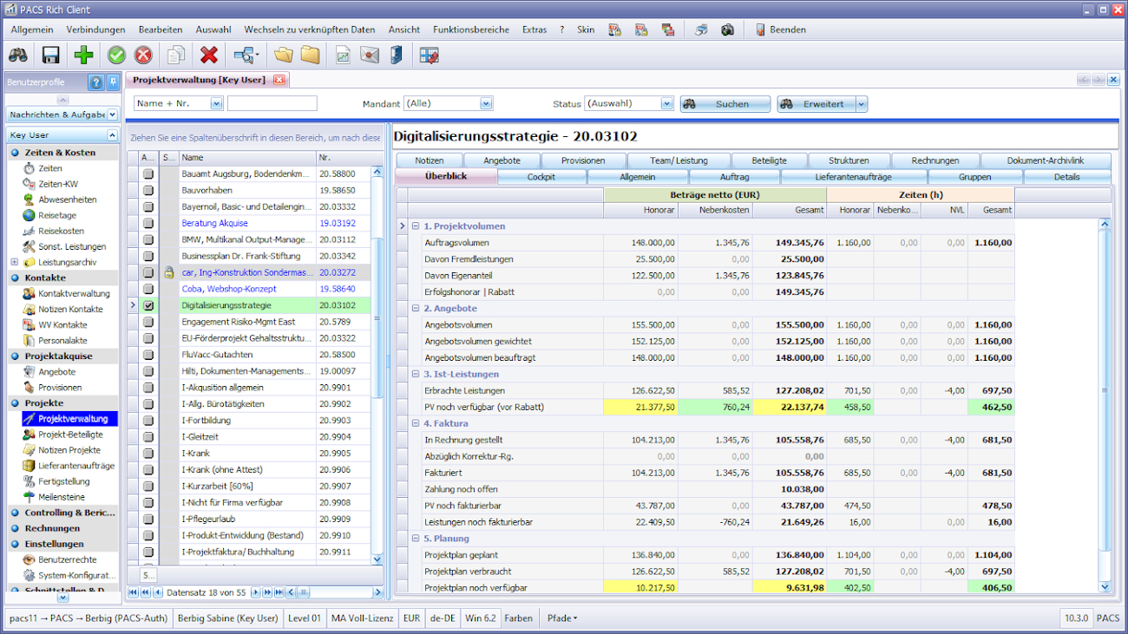
Task: Confirm changes with the green checkmark icon
Action: (x=116, y=56)
